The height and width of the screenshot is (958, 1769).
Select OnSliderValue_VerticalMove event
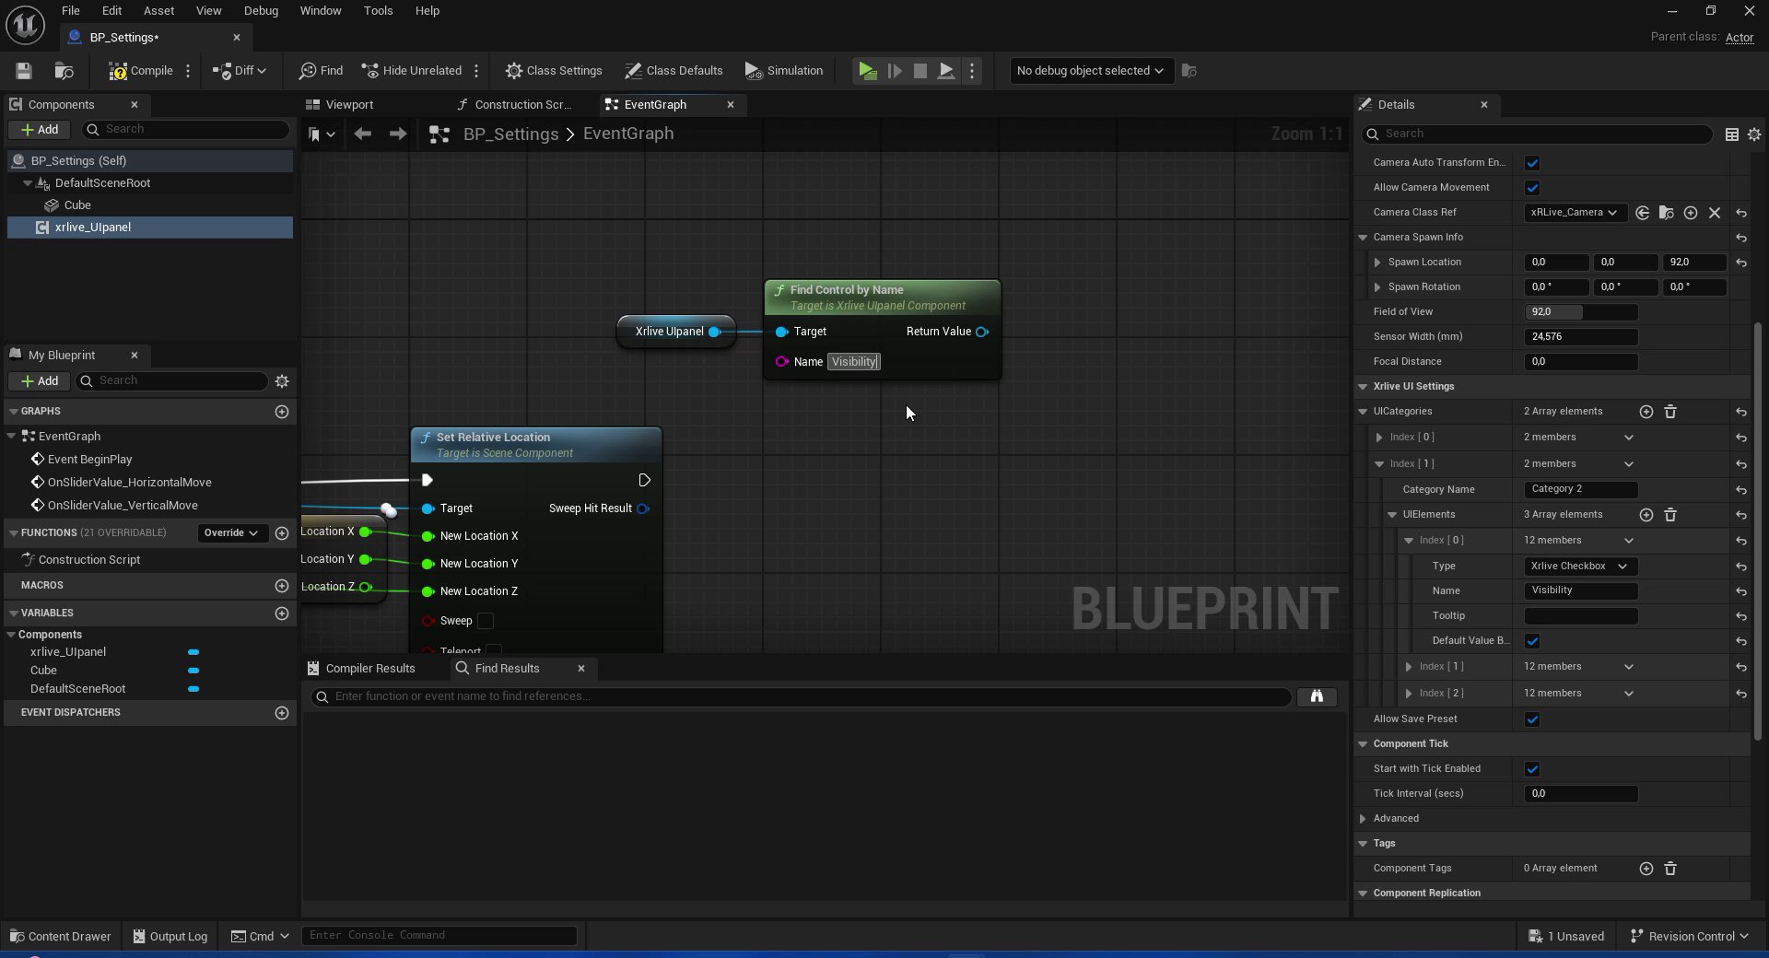point(122,506)
